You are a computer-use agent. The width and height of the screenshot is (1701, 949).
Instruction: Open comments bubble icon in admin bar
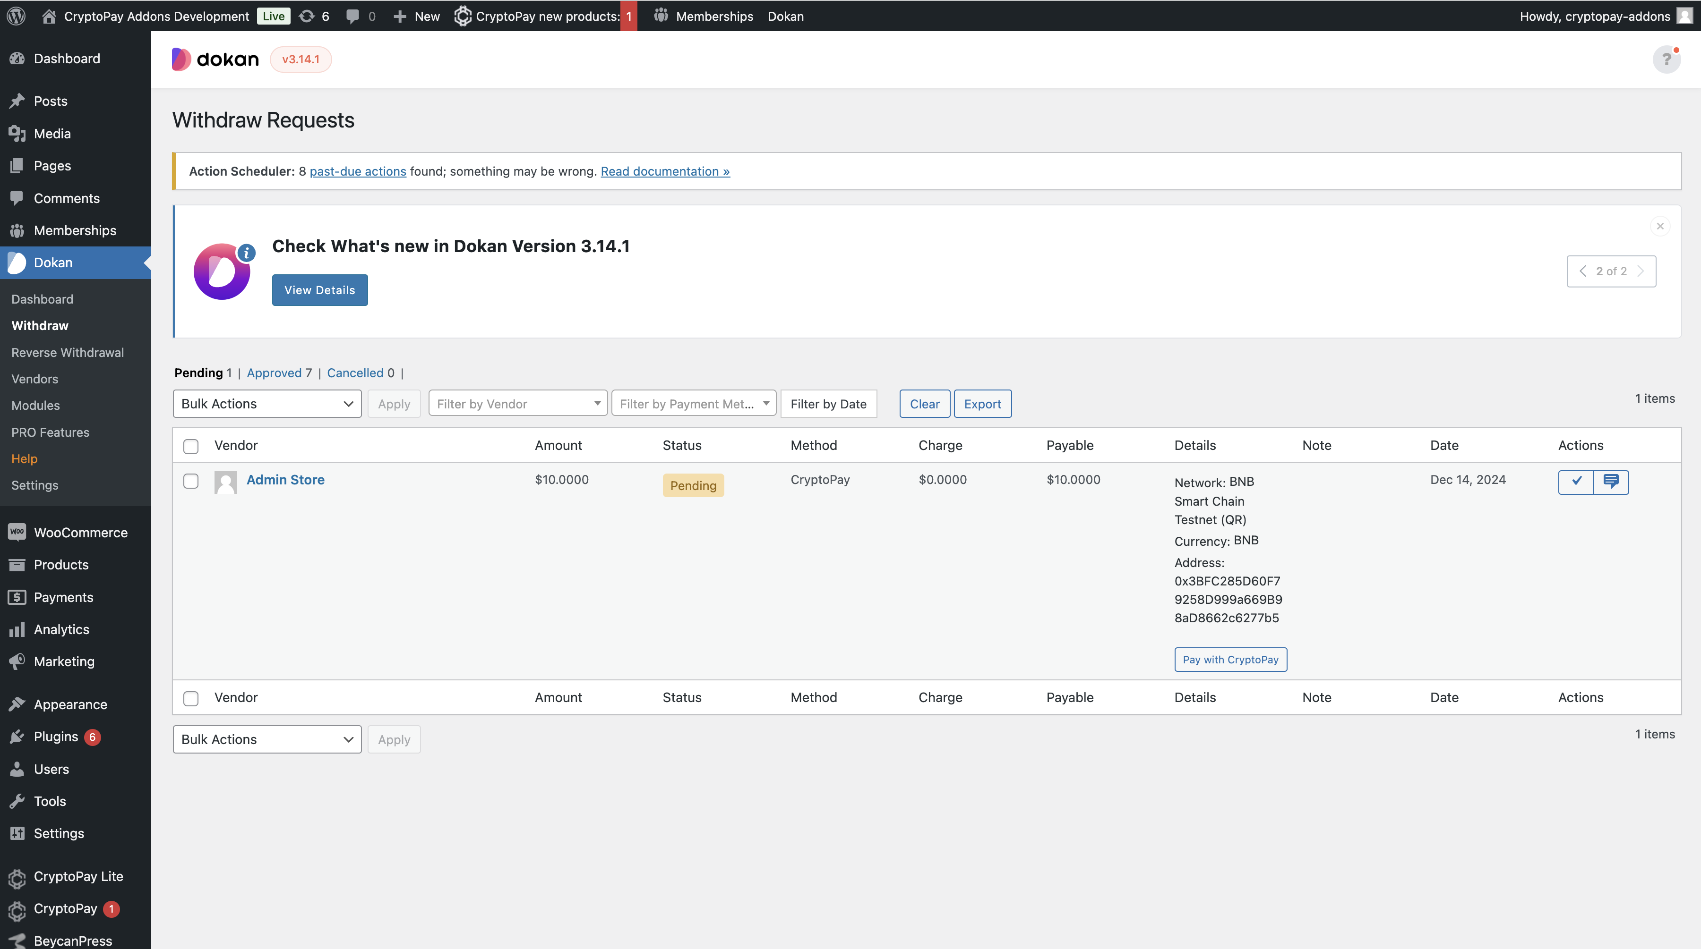coord(353,16)
